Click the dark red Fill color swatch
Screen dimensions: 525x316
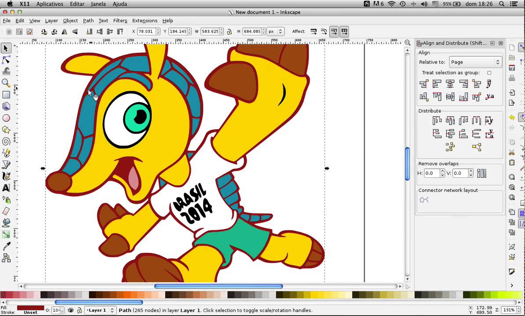pyautogui.click(x=30, y=308)
